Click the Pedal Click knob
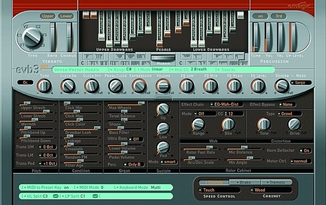Image resolution: width=326 pixels, height=205 pixels. (x=116, y=86)
